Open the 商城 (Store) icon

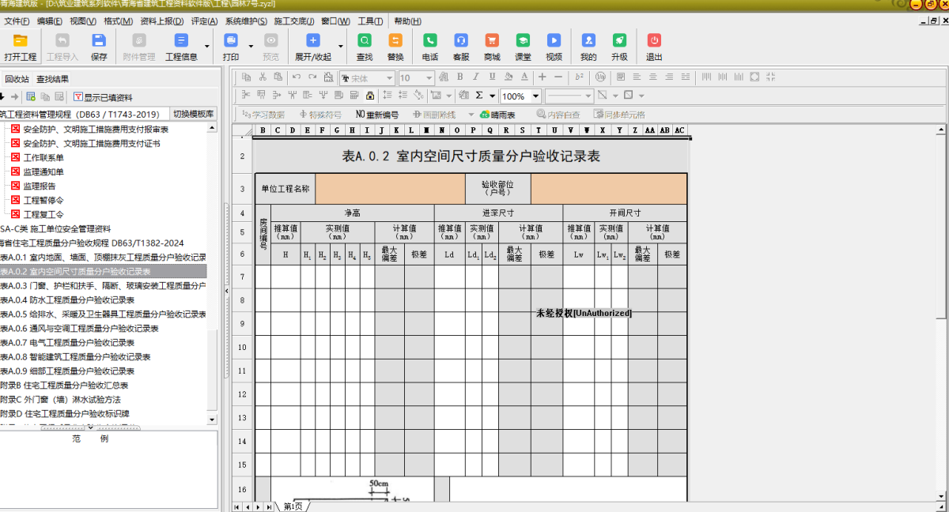[x=492, y=47]
